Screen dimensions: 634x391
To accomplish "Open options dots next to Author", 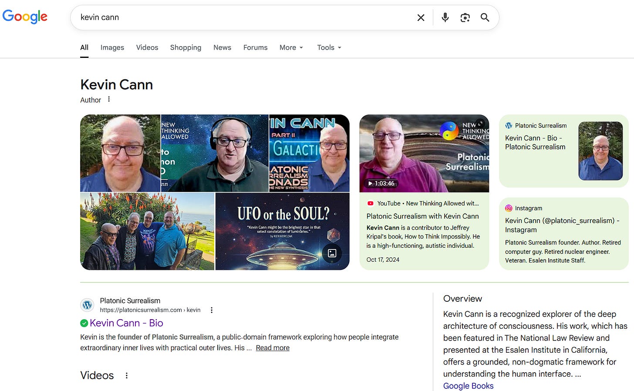I will point(109,99).
